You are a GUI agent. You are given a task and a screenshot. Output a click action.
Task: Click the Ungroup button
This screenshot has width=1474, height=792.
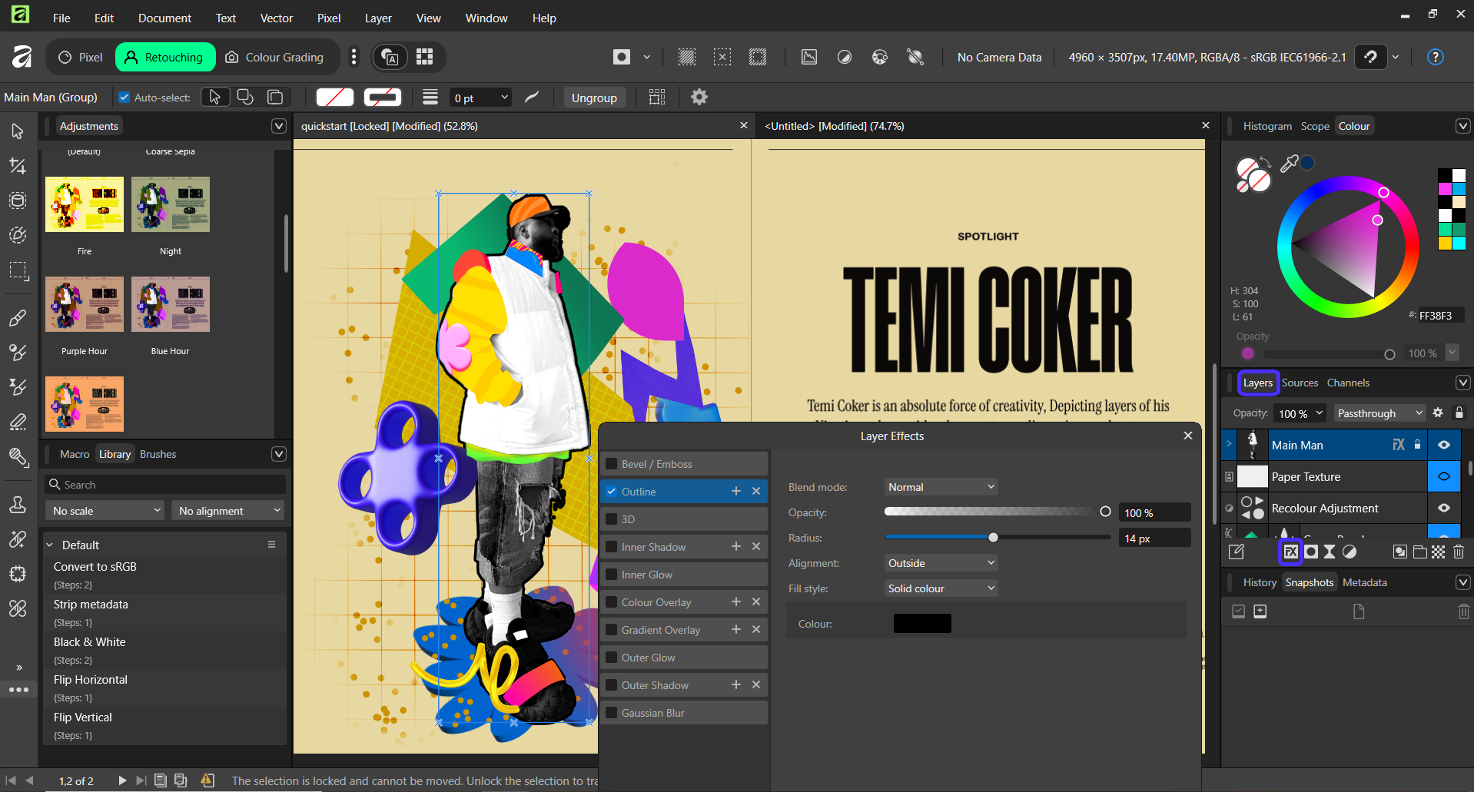(x=594, y=98)
